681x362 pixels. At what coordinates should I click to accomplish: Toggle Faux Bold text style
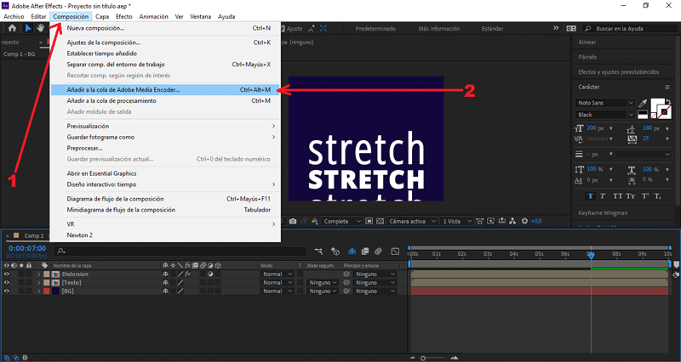coord(590,196)
